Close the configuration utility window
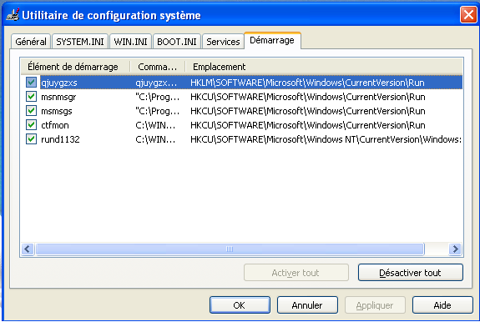The width and height of the screenshot is (480, 322). coord(468,14)
